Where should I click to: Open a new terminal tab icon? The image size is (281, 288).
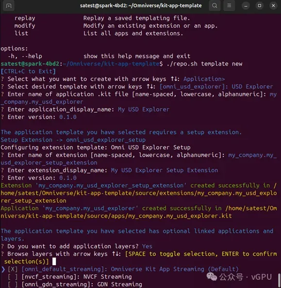(9, 6)
